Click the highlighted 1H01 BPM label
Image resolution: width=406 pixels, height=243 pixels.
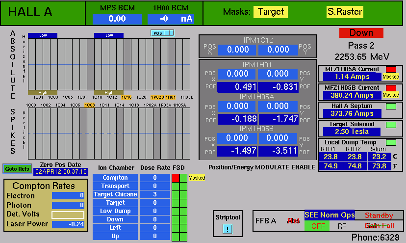171,97
